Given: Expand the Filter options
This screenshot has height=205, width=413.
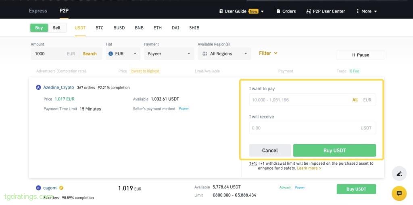Looking at the screenshot, I should click(268, 53).
